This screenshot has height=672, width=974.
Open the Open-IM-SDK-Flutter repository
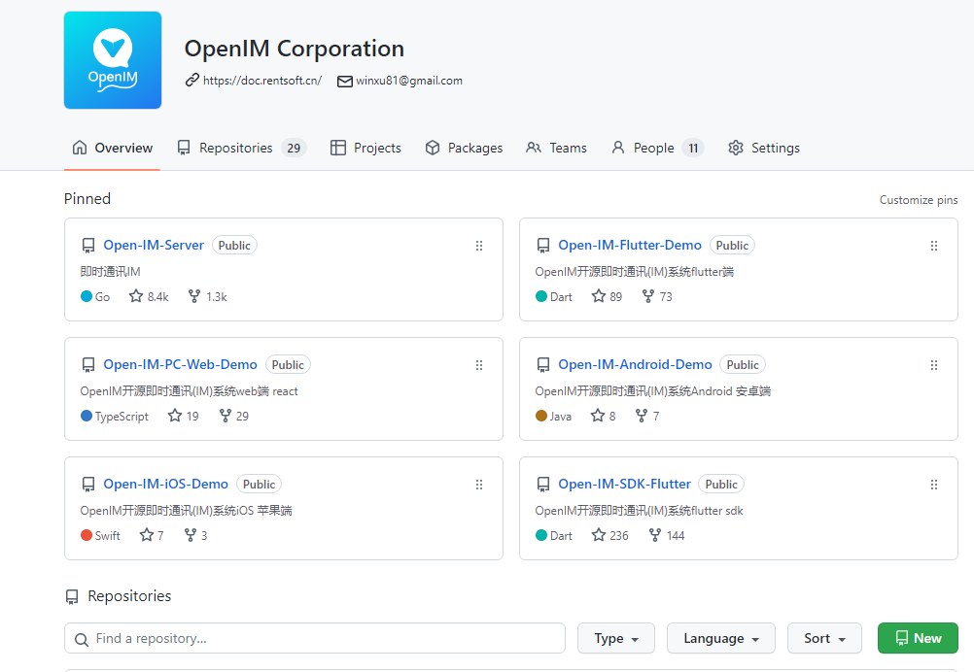coord(624,484)
